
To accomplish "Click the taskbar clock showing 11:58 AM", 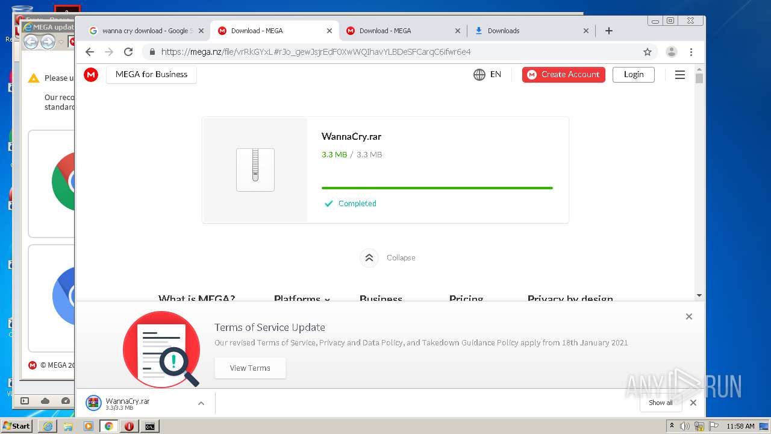I will coord(740,426).
